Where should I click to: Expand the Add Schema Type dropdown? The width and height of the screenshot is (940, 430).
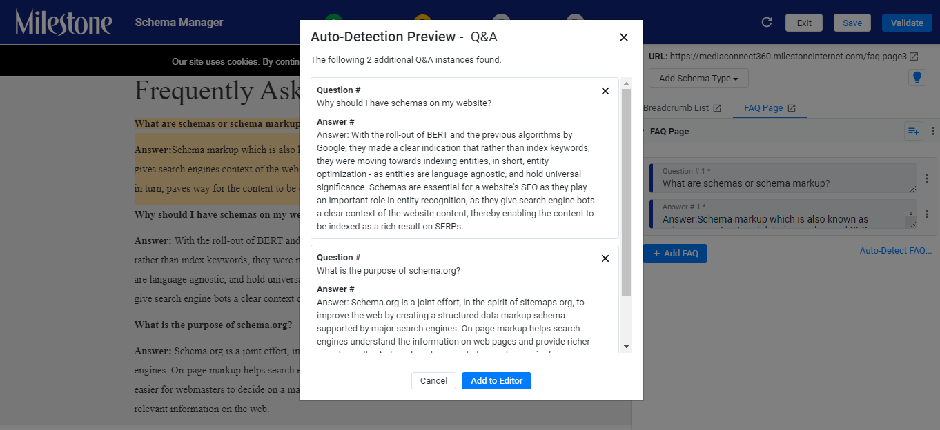click(x=698, y=78)
